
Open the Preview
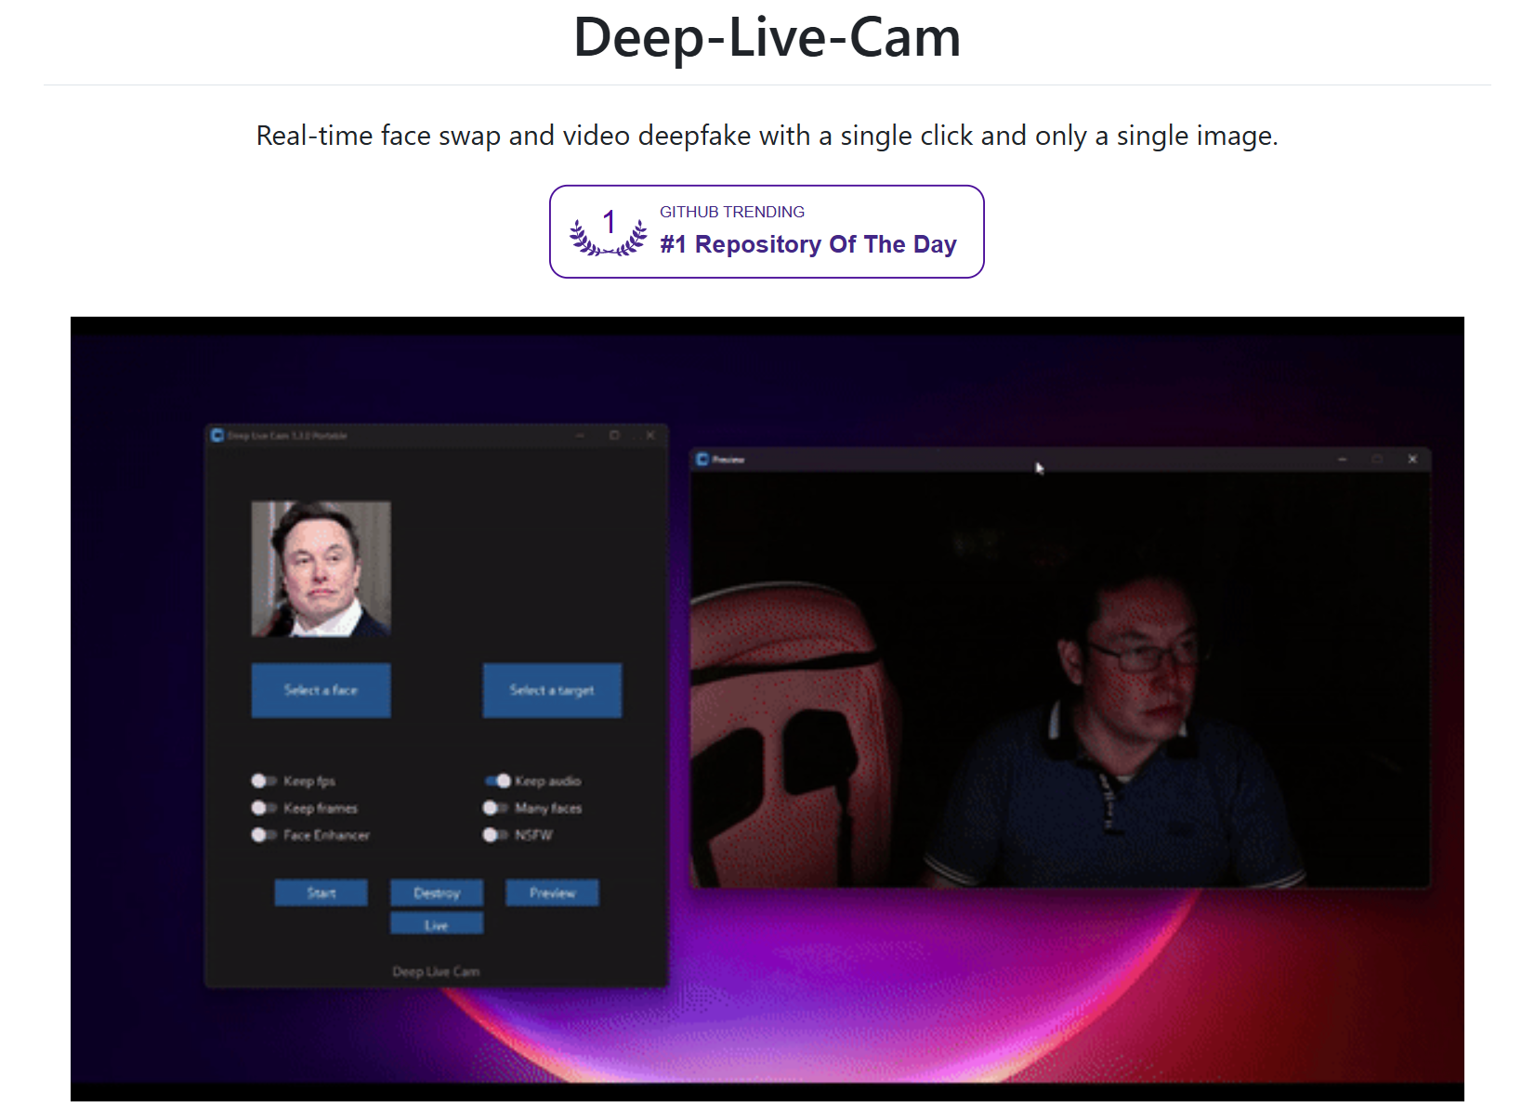tap(552, 892)
